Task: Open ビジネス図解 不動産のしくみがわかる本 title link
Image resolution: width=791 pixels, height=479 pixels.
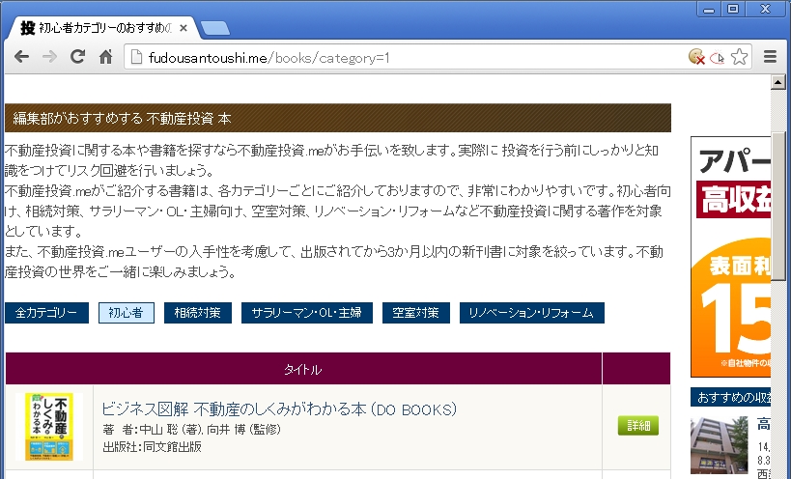Action: coord(278,409)
